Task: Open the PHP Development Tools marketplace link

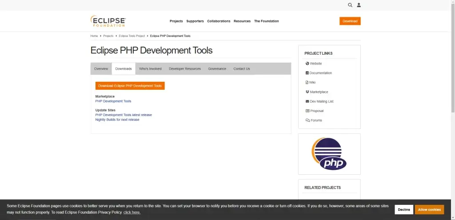Action: (113, 101)
